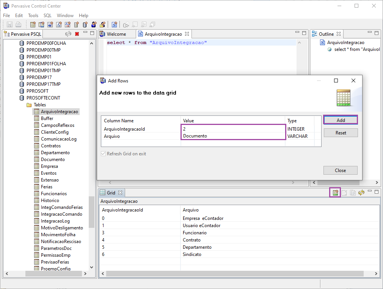
Task: Switch to the Welcome tab
Action: click(x=116, y=34)
